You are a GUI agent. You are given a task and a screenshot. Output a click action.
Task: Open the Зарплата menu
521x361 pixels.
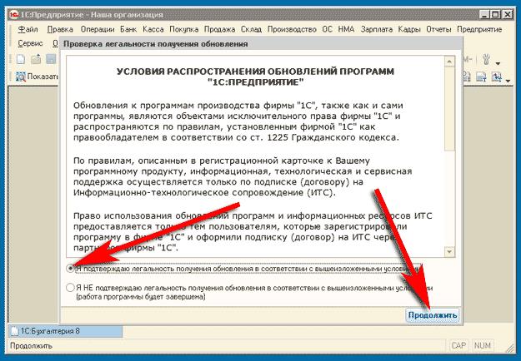(374, 29)
